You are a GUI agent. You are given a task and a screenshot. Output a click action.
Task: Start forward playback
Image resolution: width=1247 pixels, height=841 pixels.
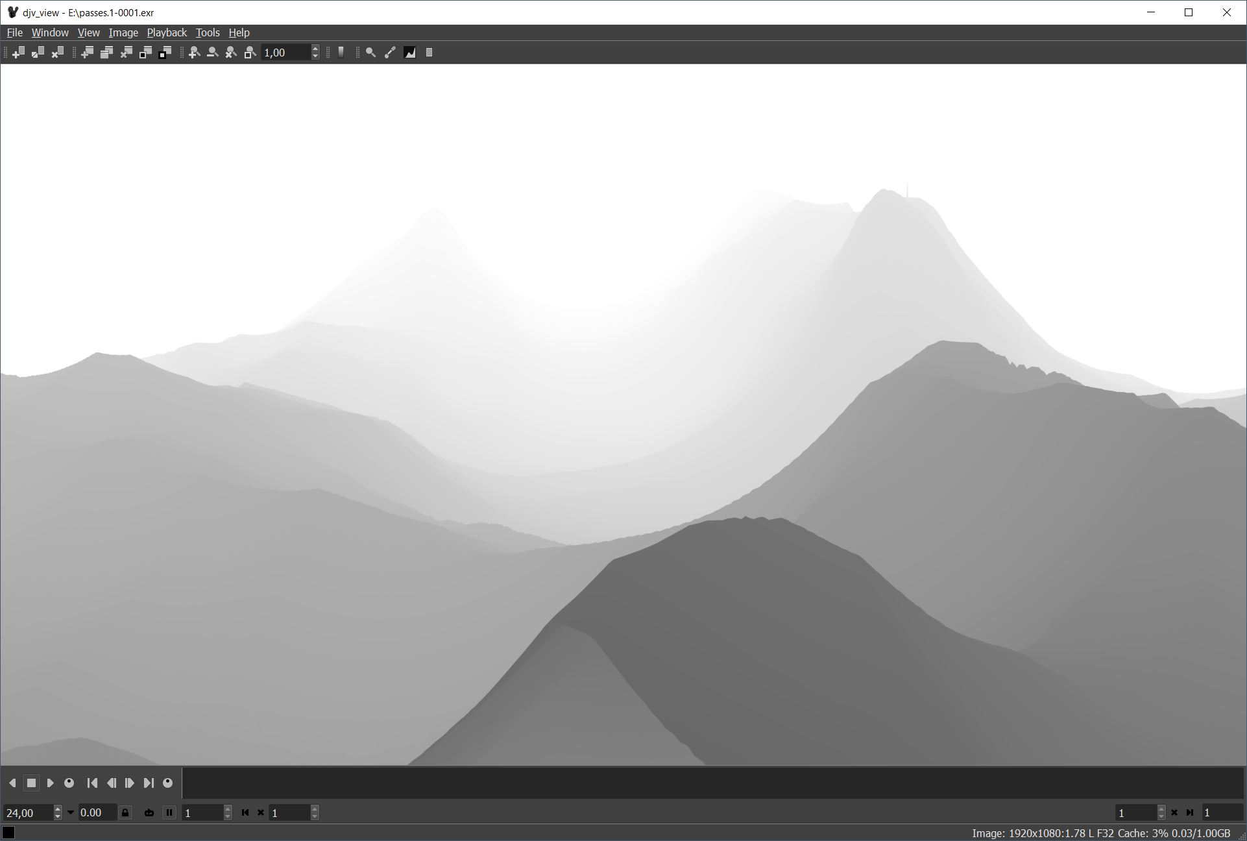pos(50,783)
